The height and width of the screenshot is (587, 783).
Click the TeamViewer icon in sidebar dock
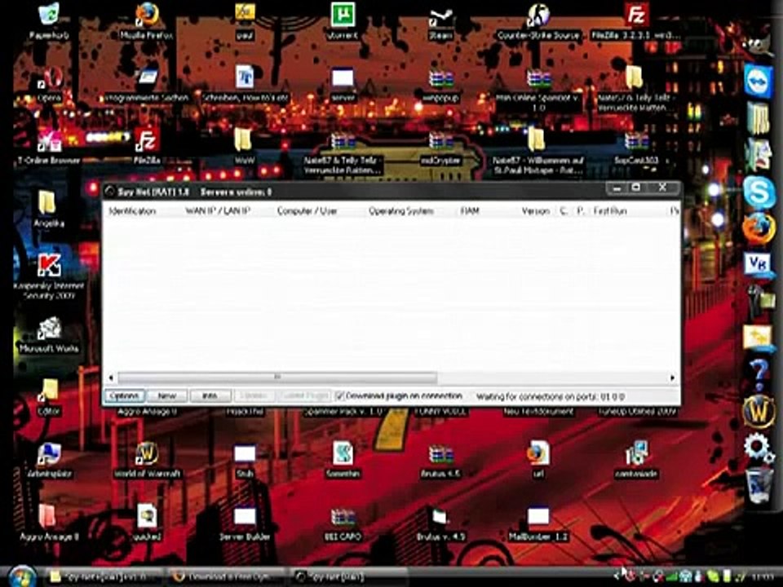tap(759, 81)
